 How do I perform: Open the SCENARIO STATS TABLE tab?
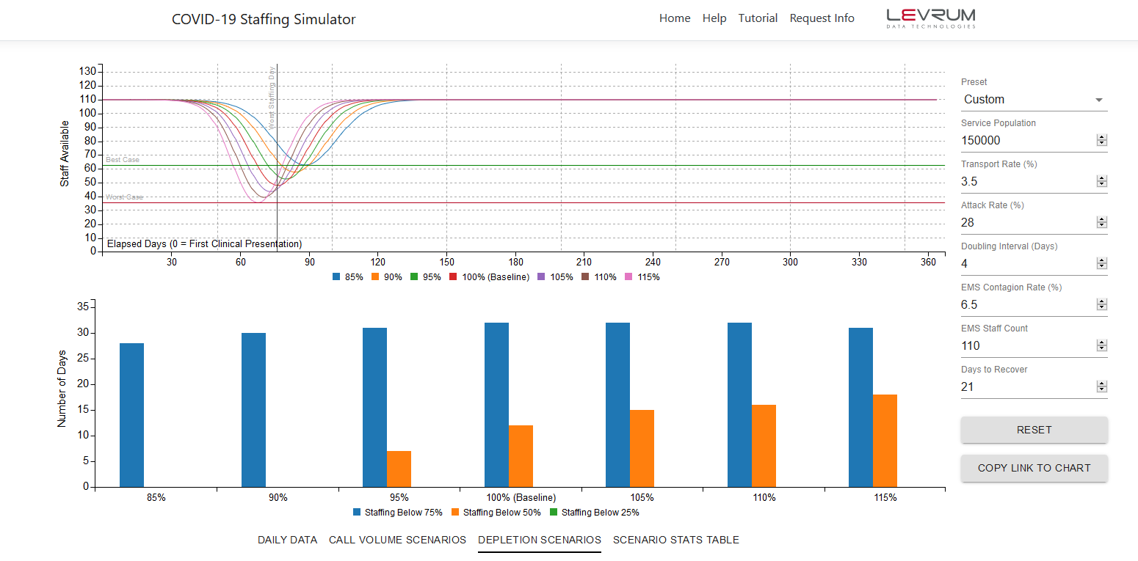[675, 540]
